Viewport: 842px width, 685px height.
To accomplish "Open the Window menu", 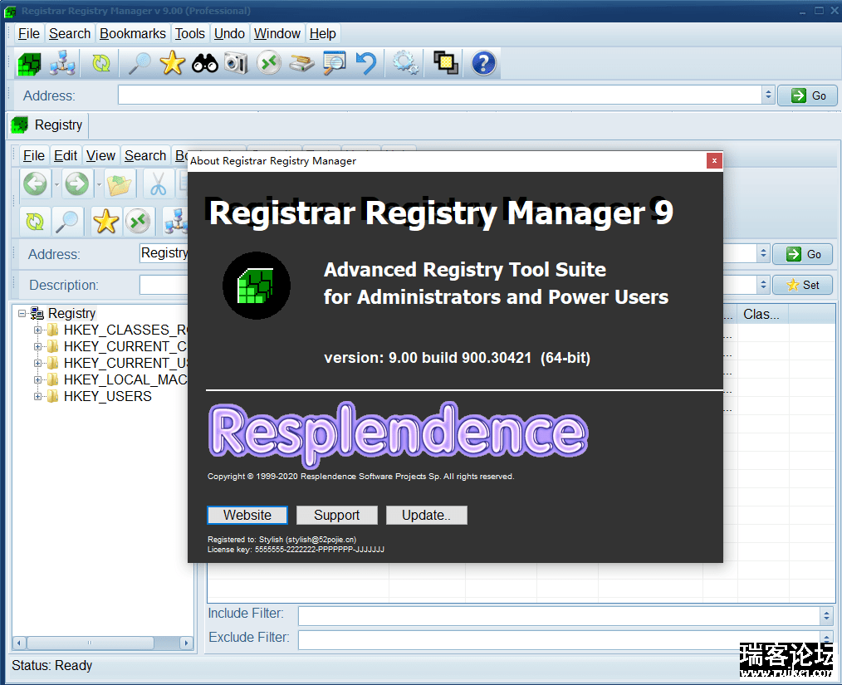I will click(277, 33).
